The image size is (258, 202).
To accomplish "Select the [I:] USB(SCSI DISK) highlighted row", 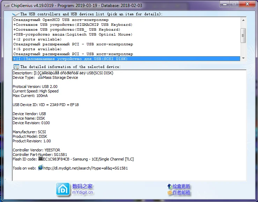I will tap(126, 59).
